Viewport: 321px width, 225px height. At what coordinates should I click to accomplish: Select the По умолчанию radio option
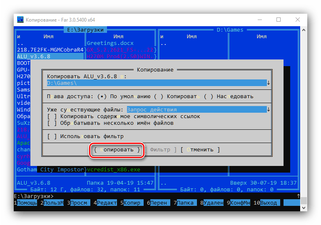point(124,96)
